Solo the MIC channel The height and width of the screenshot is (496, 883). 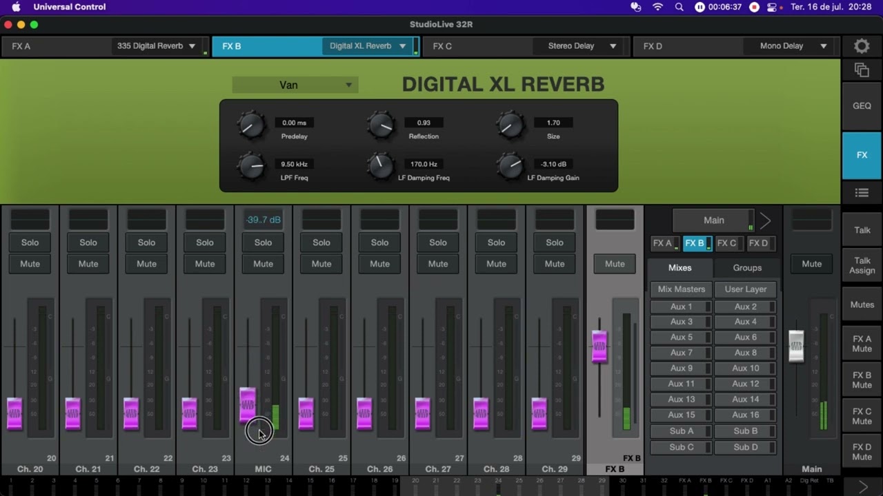pos(263,242)
